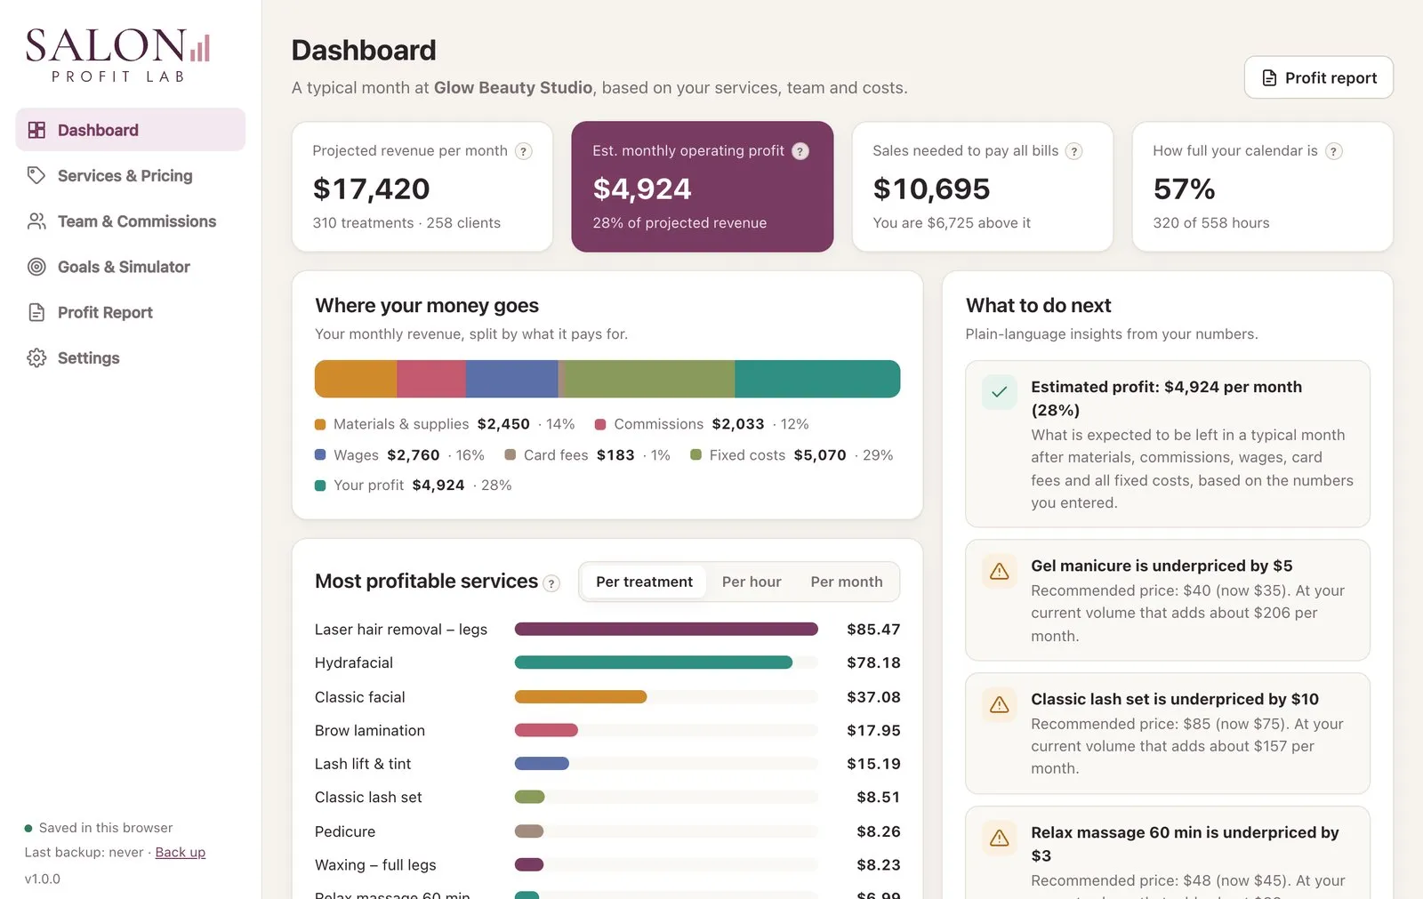1423x899 pixels.
Task: Switch to the Per hour view
Action: tap(752, 582)
